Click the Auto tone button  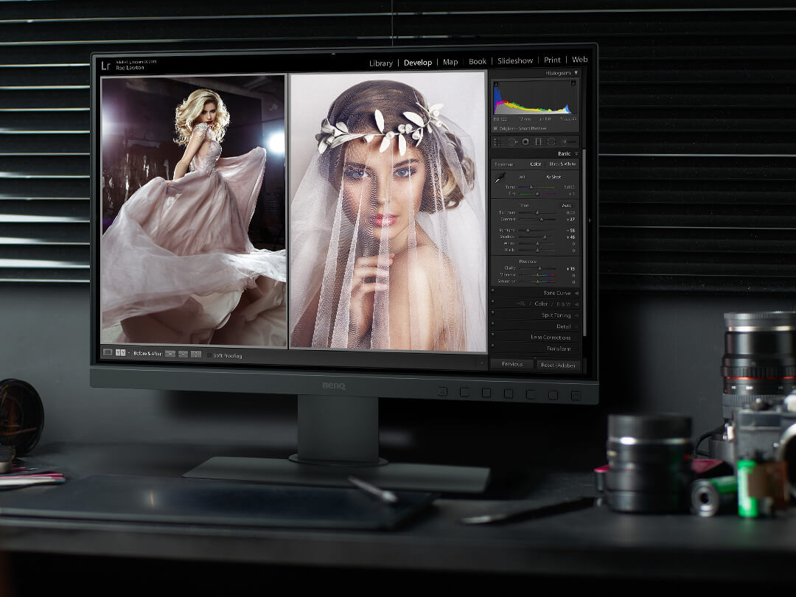click(568, 205)
